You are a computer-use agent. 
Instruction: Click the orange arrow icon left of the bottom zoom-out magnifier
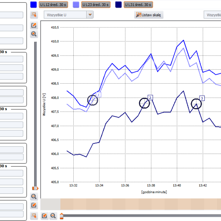44,215
